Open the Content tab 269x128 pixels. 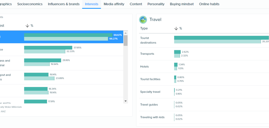[136, 4]
